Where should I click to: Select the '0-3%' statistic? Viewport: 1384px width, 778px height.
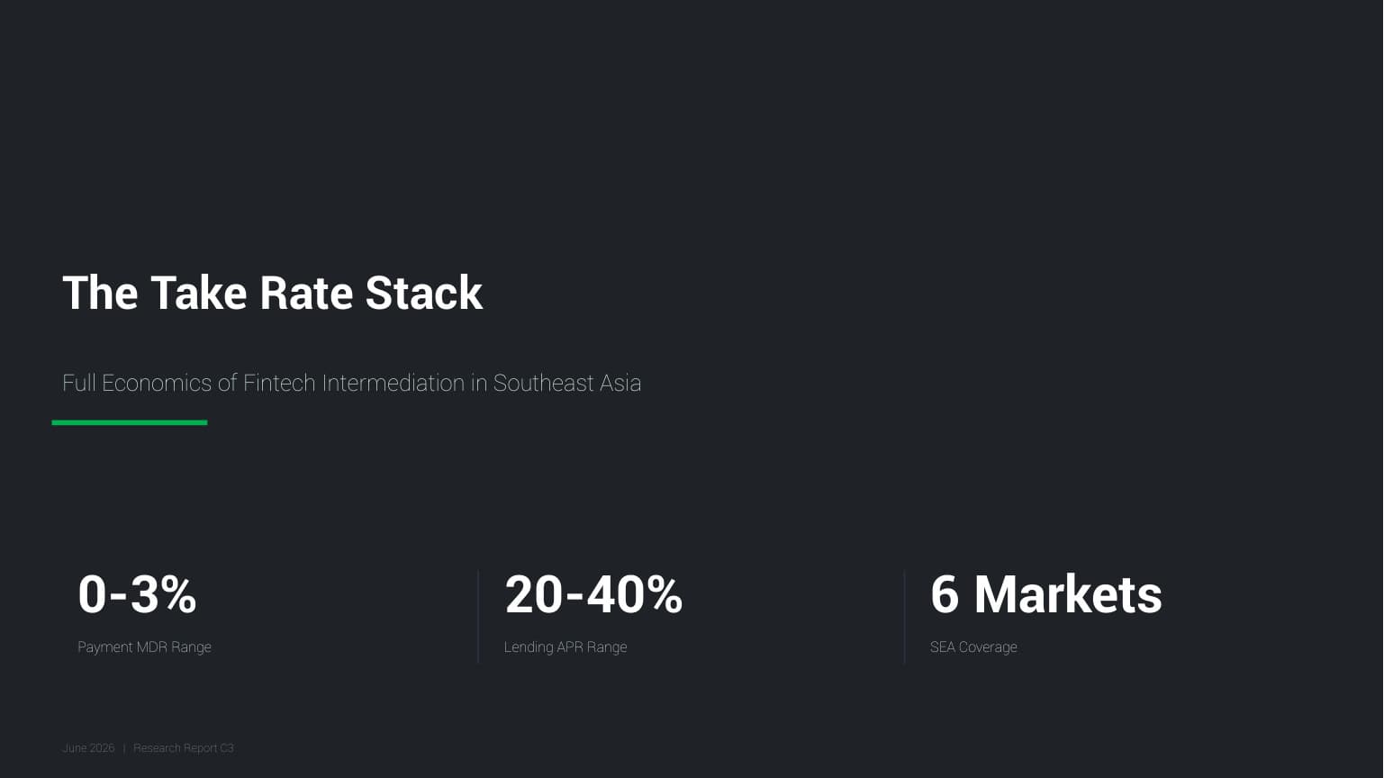tap(137, 594)
